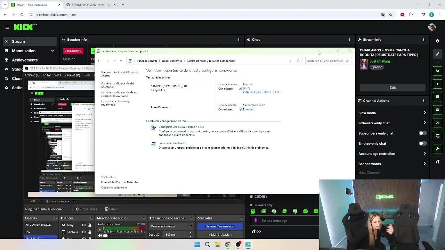Switch to STARNETWORKS INTERNET browser tab

(x=91, y=5)
